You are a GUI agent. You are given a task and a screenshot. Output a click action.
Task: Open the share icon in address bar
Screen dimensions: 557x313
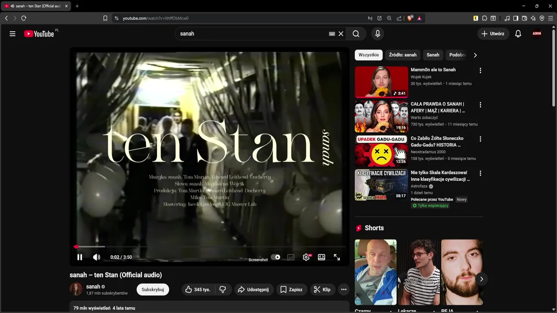399,18
